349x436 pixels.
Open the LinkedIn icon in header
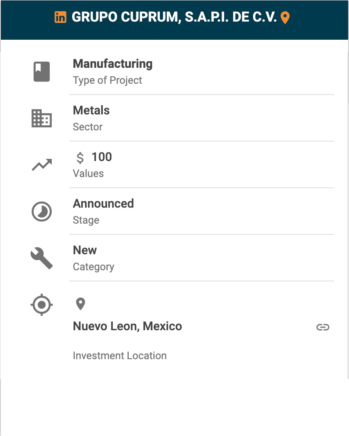coord(60,17)
